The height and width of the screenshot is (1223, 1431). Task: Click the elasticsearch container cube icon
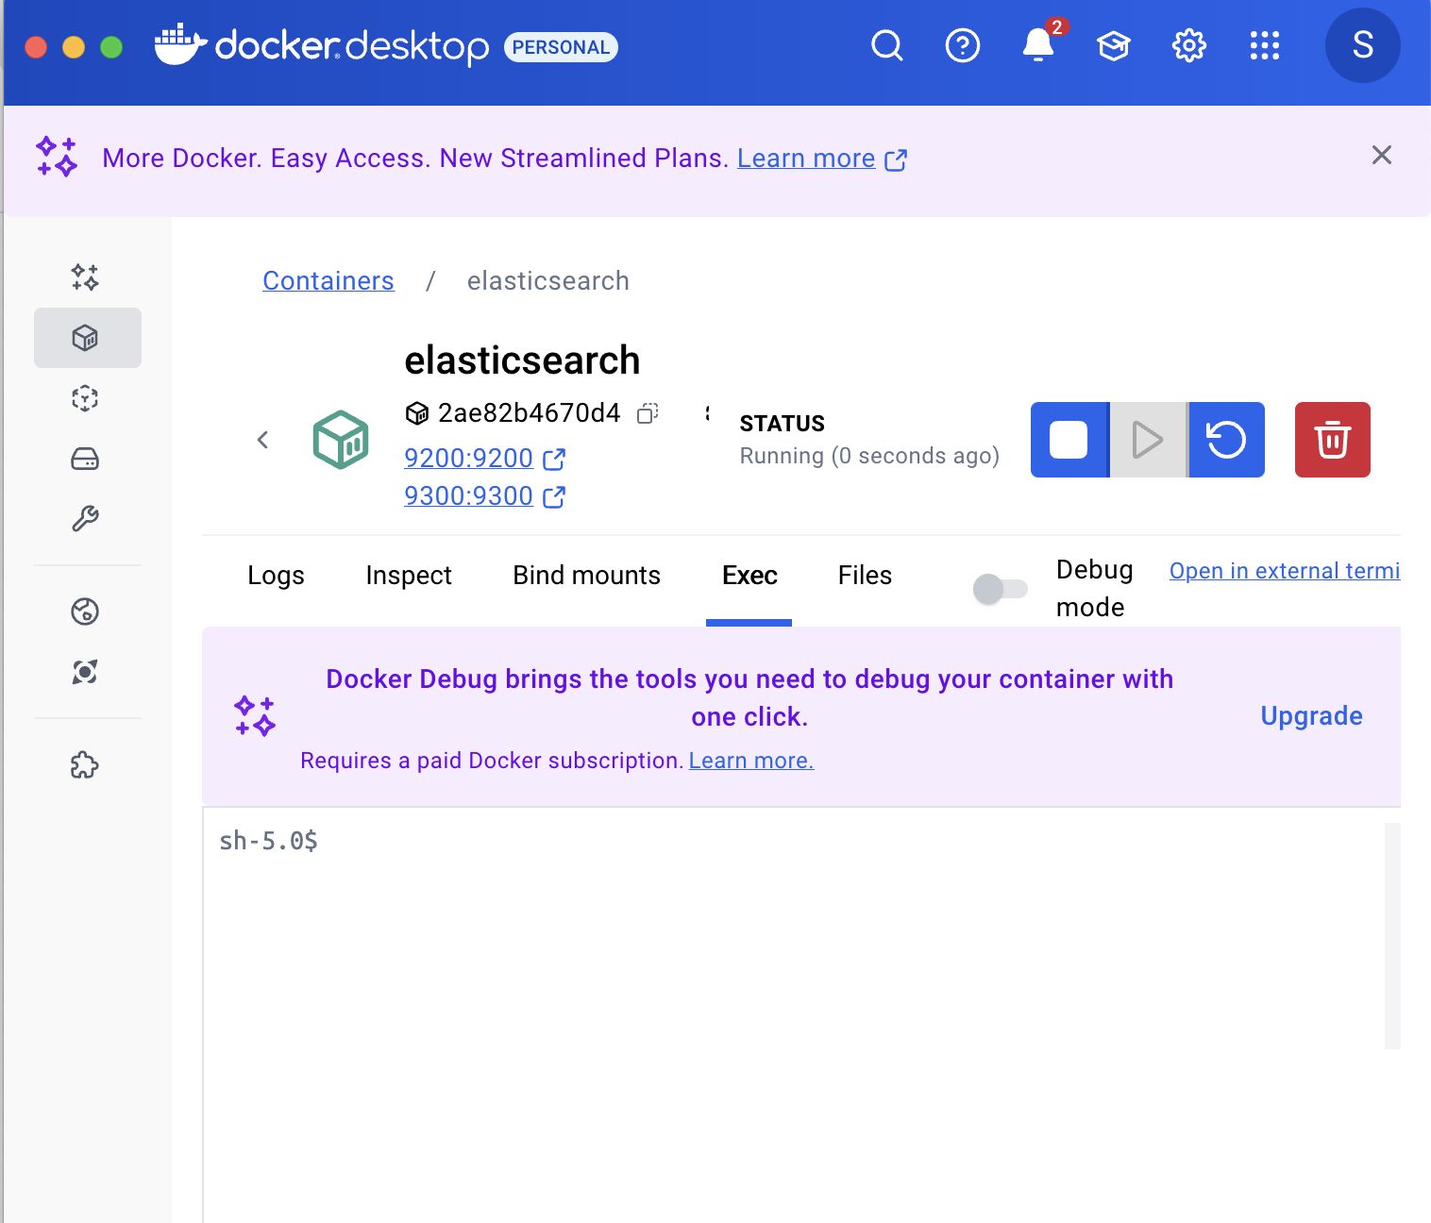click(341, 440)
